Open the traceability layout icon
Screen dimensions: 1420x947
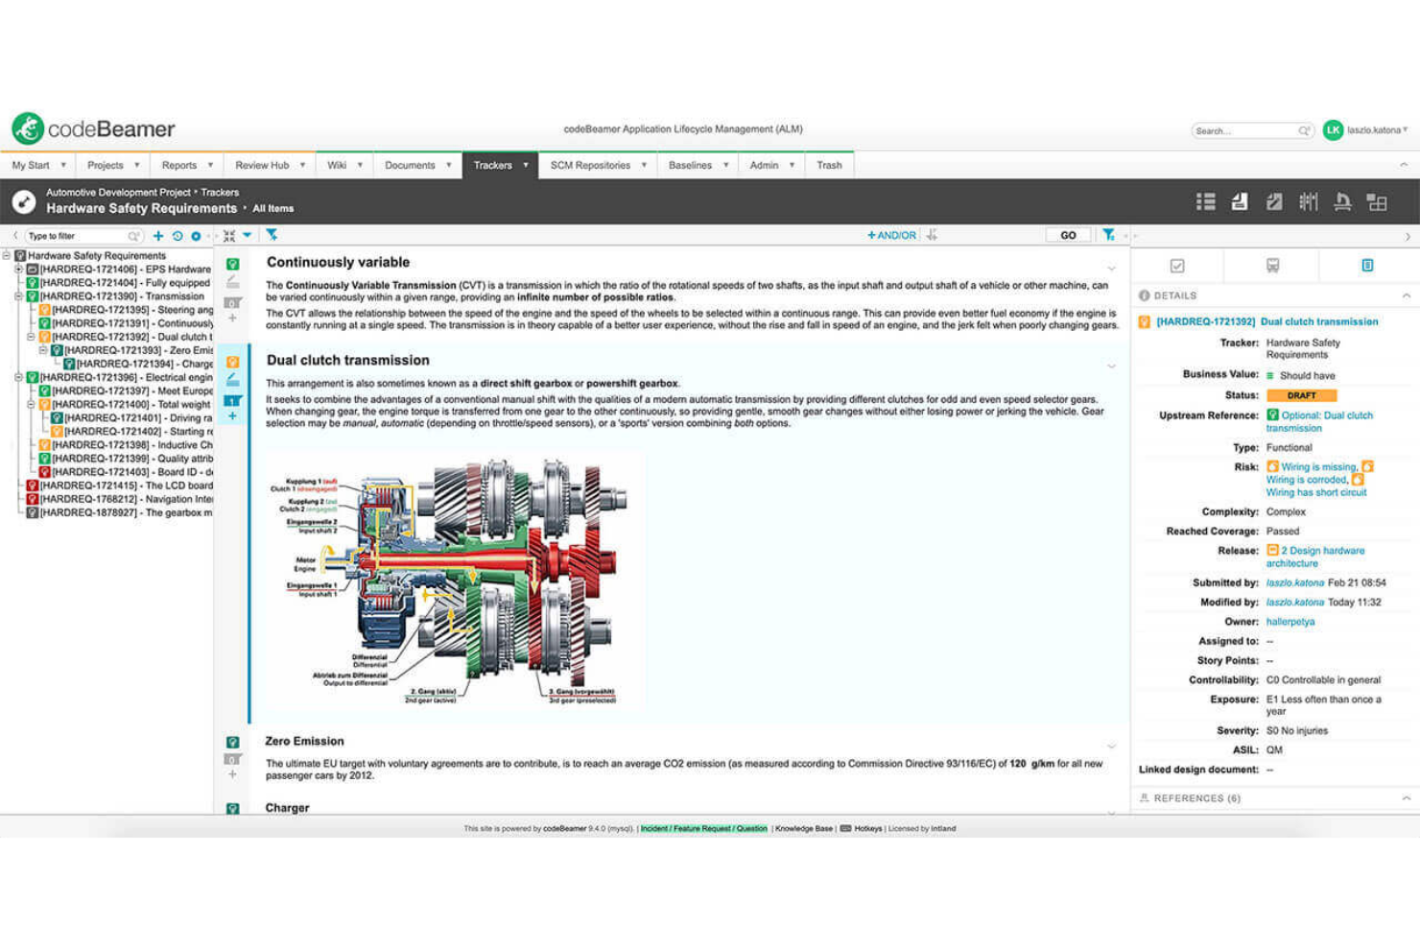pyautogui.click(x=1377, y=201)
